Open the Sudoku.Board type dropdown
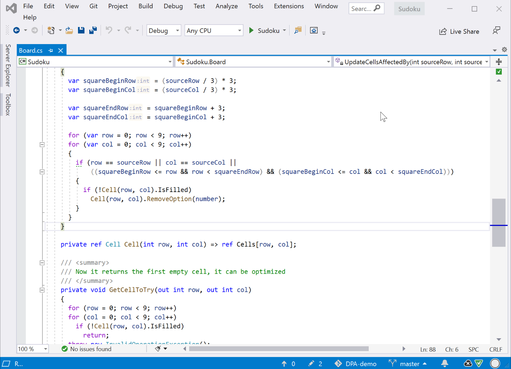This screenshot has width=511, height=369. click(x=253, y=62)
